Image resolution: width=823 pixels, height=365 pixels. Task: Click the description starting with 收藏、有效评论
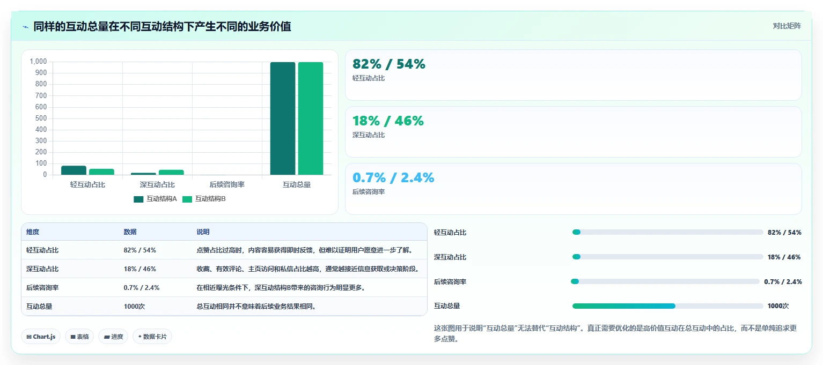pos(307,269)
